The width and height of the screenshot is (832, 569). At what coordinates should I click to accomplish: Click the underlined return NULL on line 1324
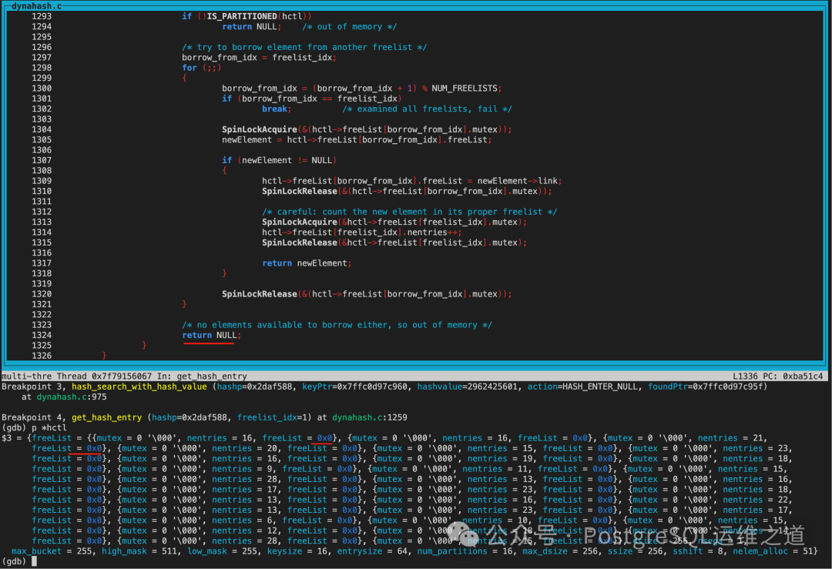[211, 335]
